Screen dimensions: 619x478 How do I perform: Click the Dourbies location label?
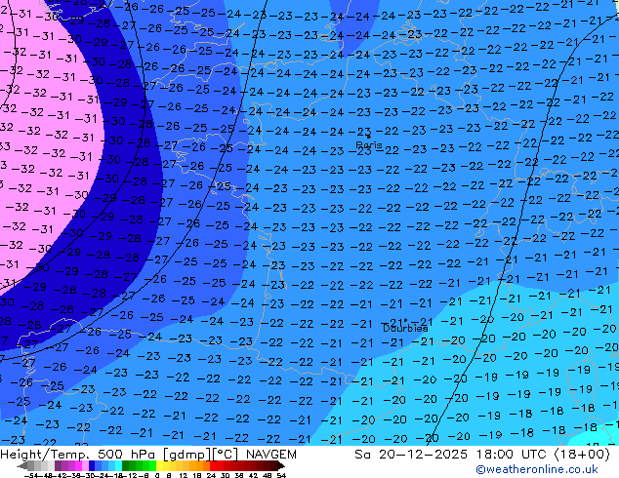[x=405, y=328]
